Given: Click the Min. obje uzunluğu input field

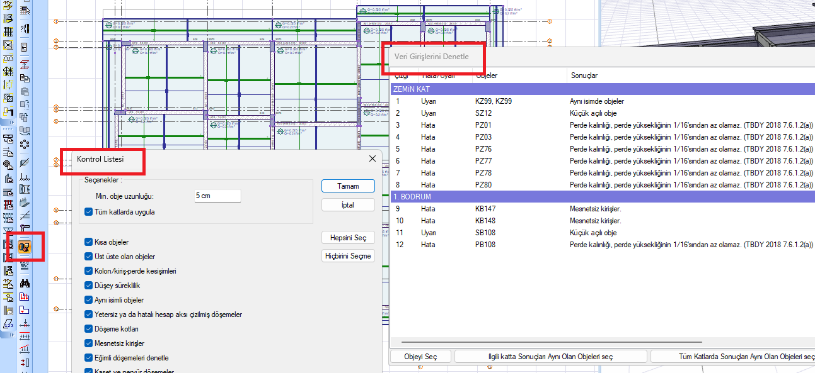Looking at the screenshot, I should pos(217,196).
